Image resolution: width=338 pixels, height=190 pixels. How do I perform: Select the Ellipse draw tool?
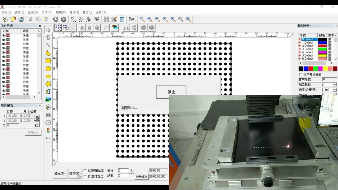48,76
